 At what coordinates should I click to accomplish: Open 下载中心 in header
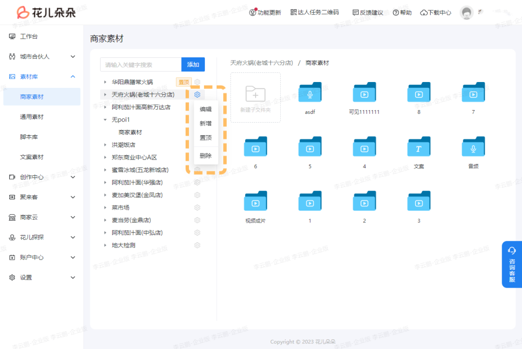click(x=435, y=13)
